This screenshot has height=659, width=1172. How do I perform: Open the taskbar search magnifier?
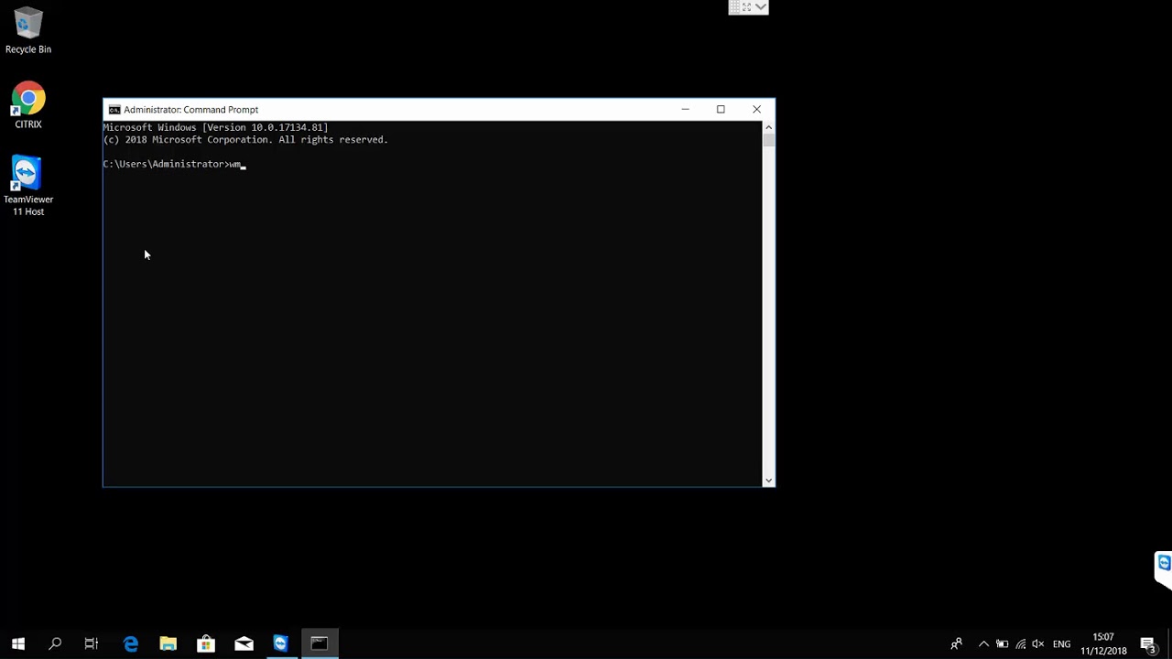(55, 644)
